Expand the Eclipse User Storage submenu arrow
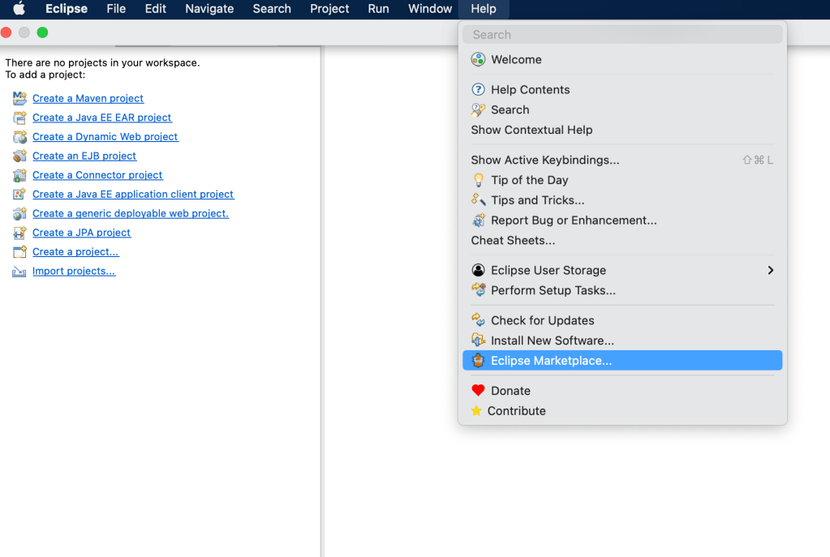Image resolution: width=830 pixels, height=557 pixels. (770, 270)
